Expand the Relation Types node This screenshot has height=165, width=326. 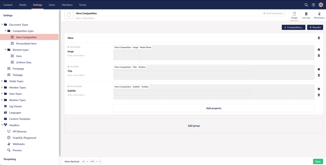tap(2, 100)
